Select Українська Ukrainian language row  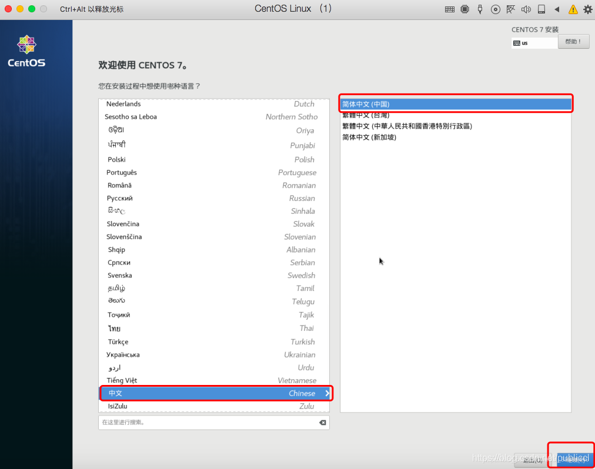[214, 354]
